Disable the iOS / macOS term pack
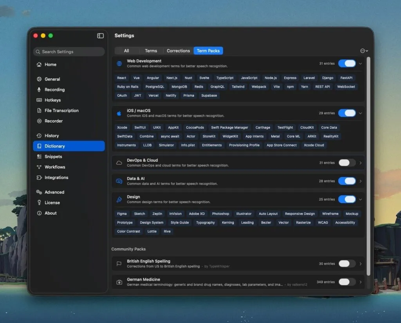This screenshot has height=323, width=401. [x=347, y=113]
